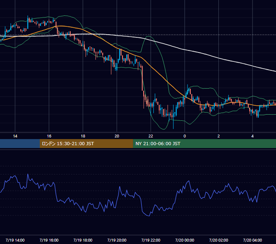Click the 7/19 22:00 time label

pos(151,240)
